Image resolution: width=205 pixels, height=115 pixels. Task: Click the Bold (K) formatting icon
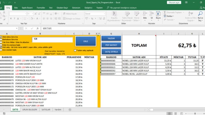pyautogui.click(x=11, y=18)
